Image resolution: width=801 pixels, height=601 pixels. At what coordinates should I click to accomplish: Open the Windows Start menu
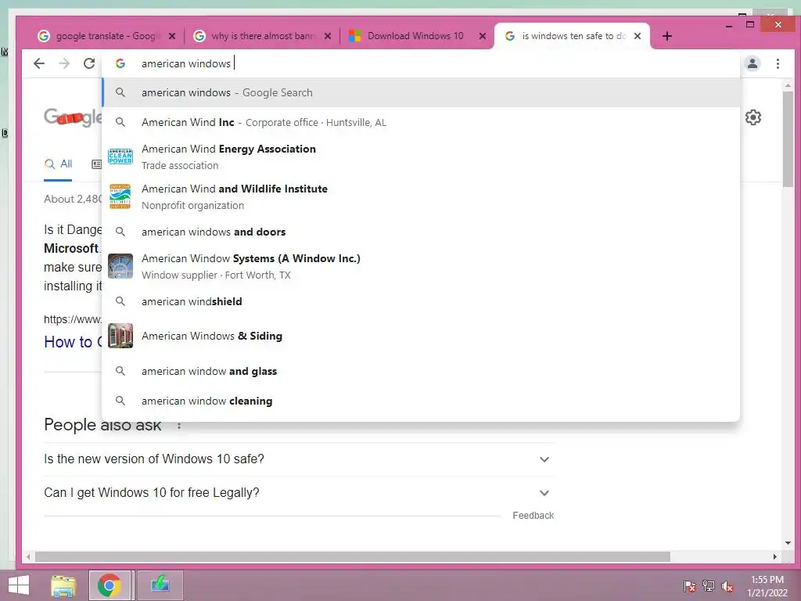[19, 585]
